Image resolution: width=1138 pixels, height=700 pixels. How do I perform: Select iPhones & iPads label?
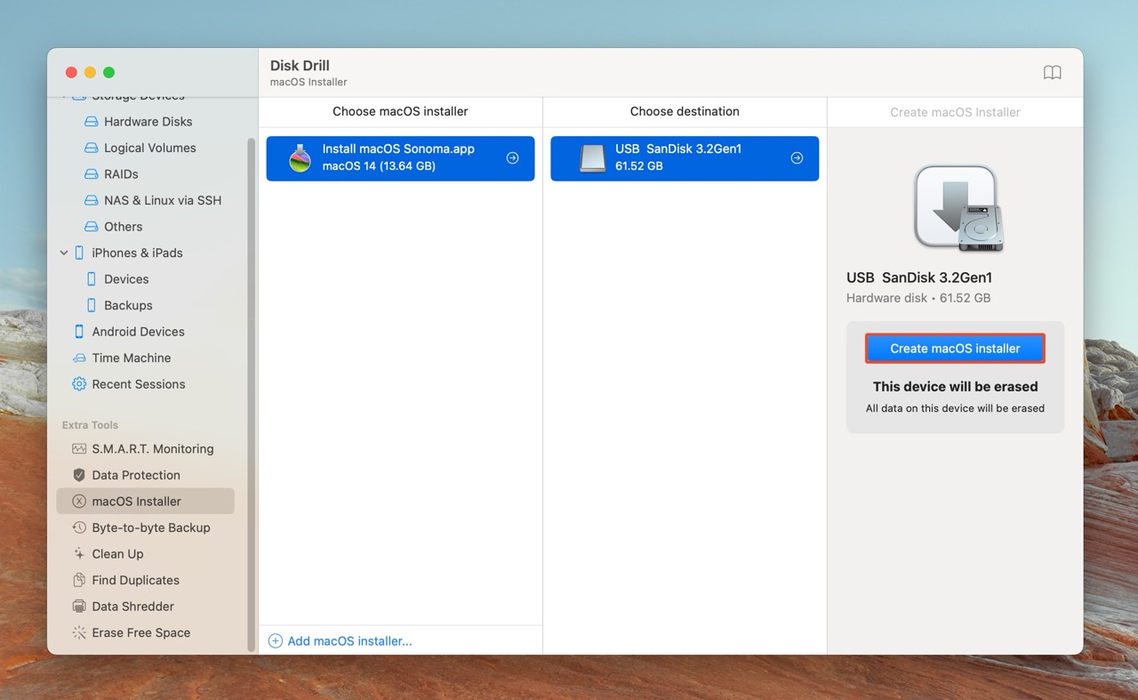[138, 253]
